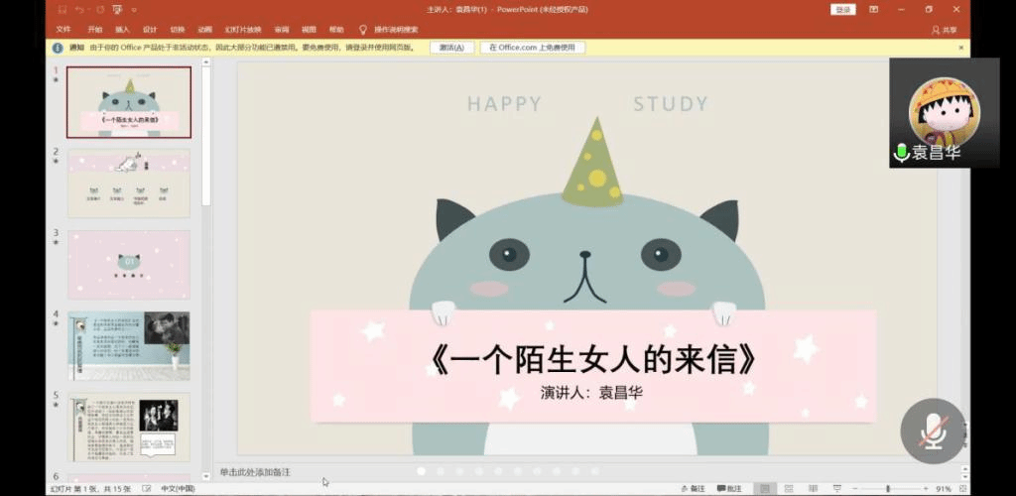Toggle the 批注 comments pane in status bar
Screen dimensions: 1016x496
(x=729, y=488)
